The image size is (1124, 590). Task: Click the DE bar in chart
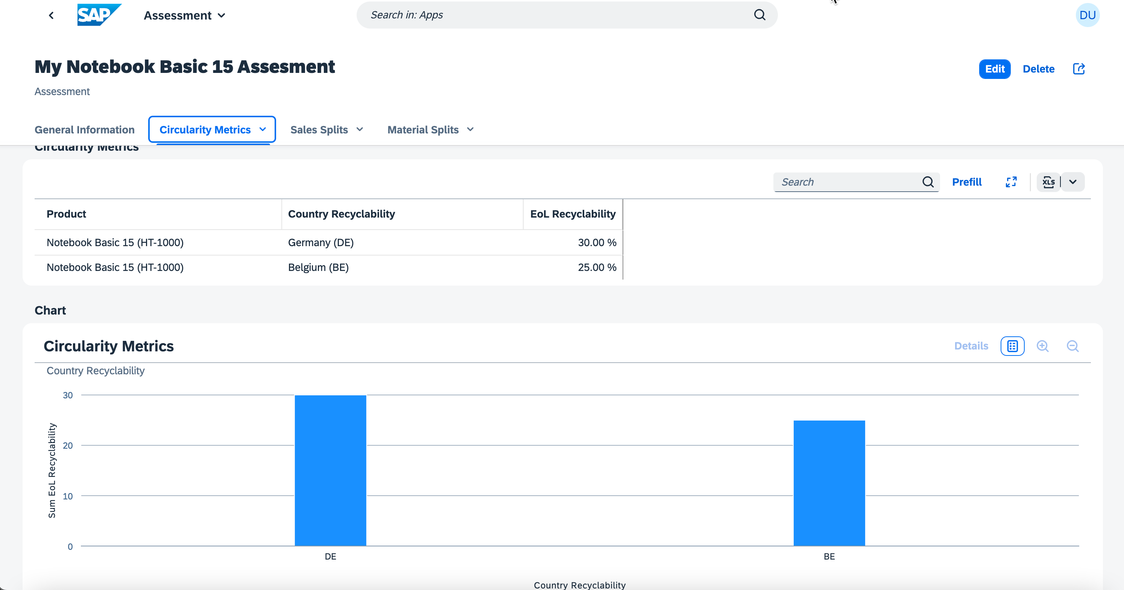(x=330, y=470)
